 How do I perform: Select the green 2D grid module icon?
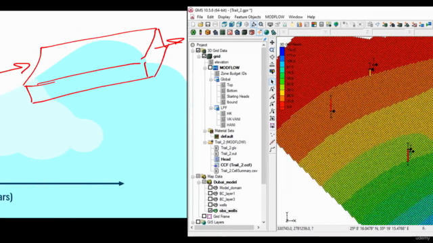(x=223, y=32)
